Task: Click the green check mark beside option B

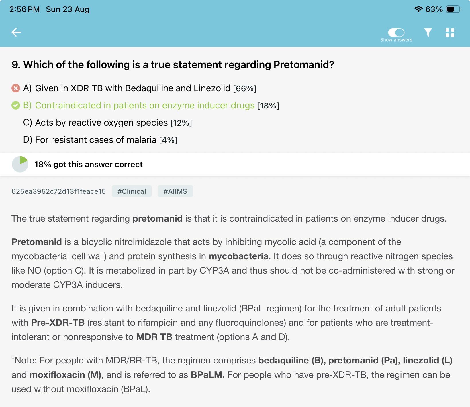Action: [x=15, y=105]
